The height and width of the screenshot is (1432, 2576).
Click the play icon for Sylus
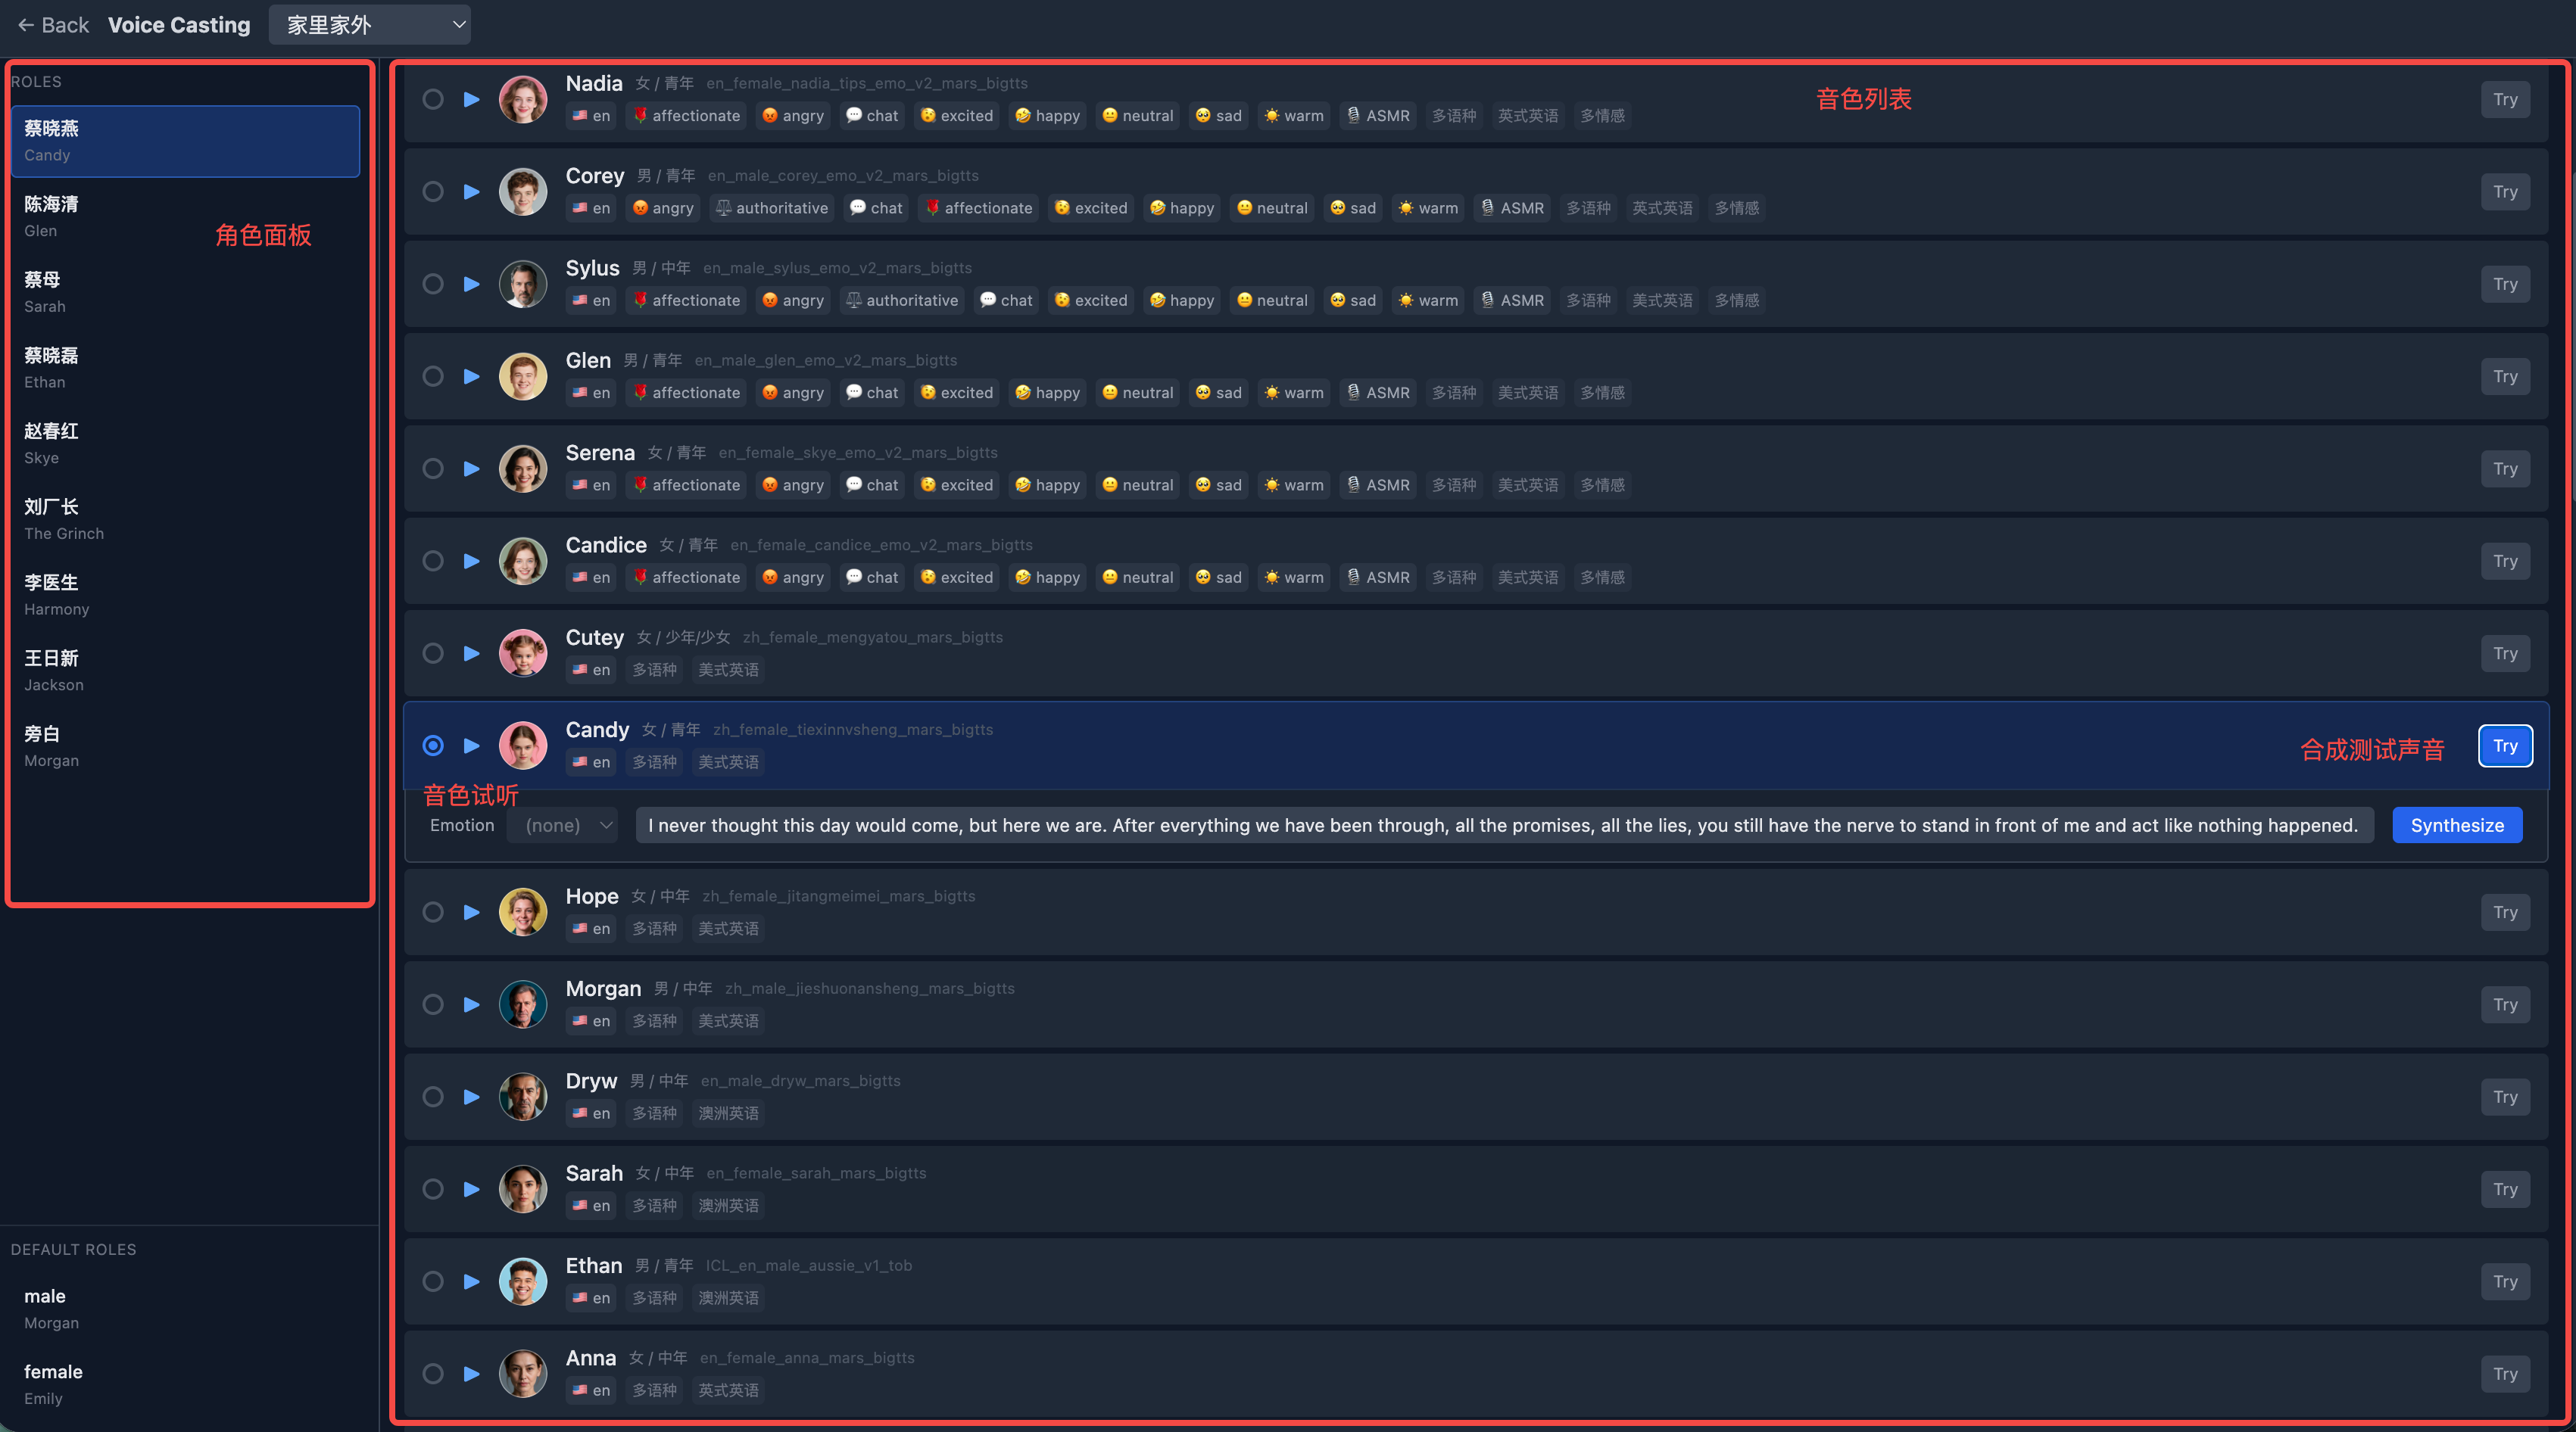471,284
